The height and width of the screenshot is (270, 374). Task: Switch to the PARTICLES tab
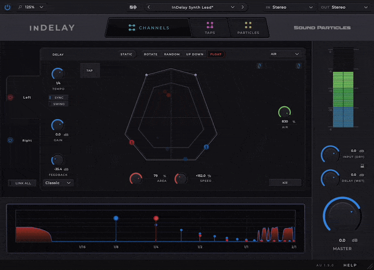pos(248,28)
